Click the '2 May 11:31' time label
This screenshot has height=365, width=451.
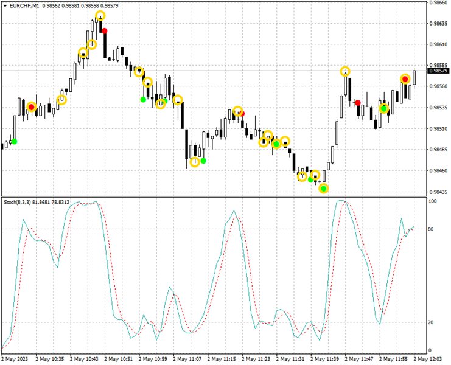pos(290,359)
